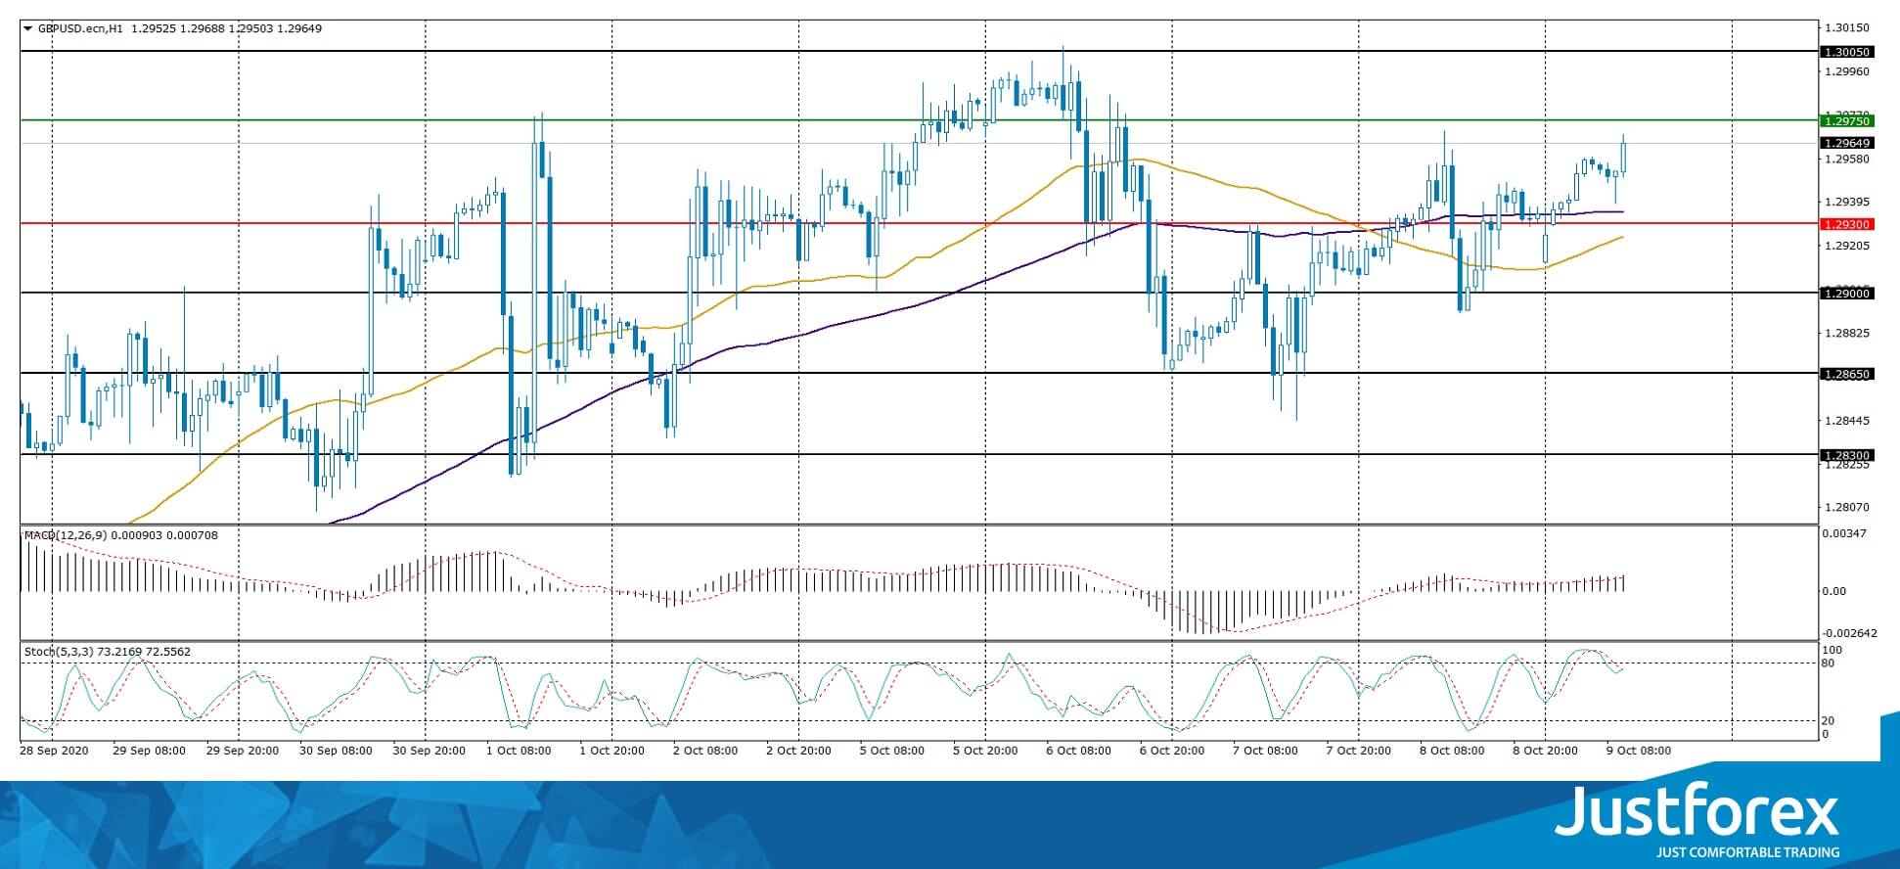Click the 1.29000 horizontal level label
1900x869 pixels.
click(x=1846, y=293)
